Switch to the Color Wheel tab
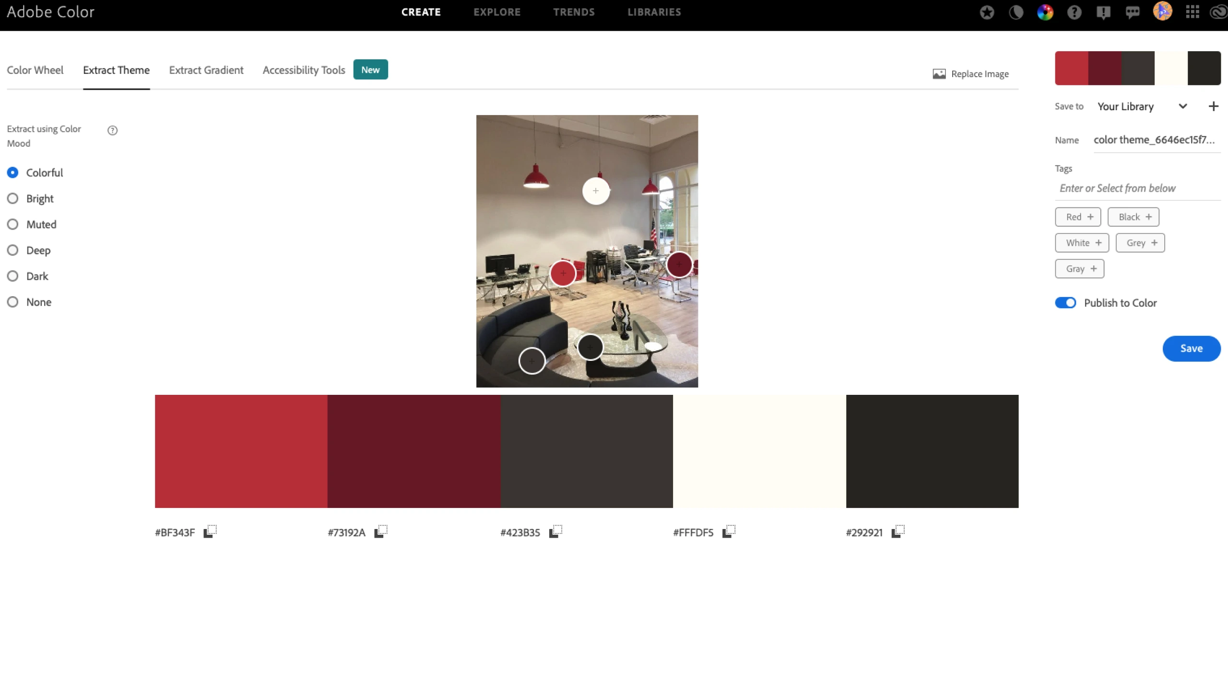 (35, 69)
